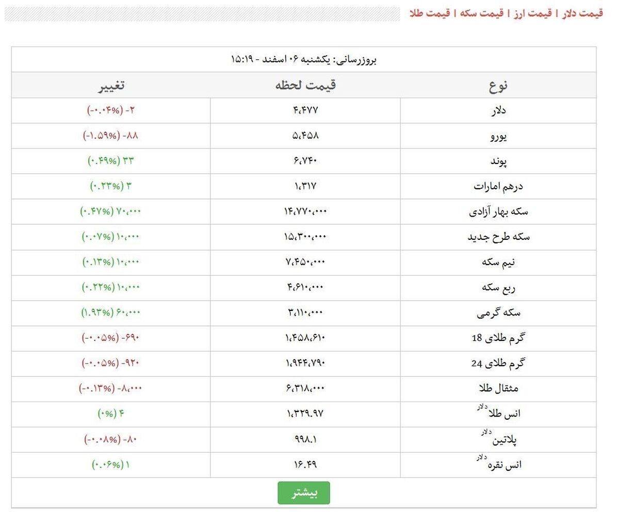Viewport: 619px width, 512px height.
Task: Select the سکه گرمی row label
Action: 498,312
